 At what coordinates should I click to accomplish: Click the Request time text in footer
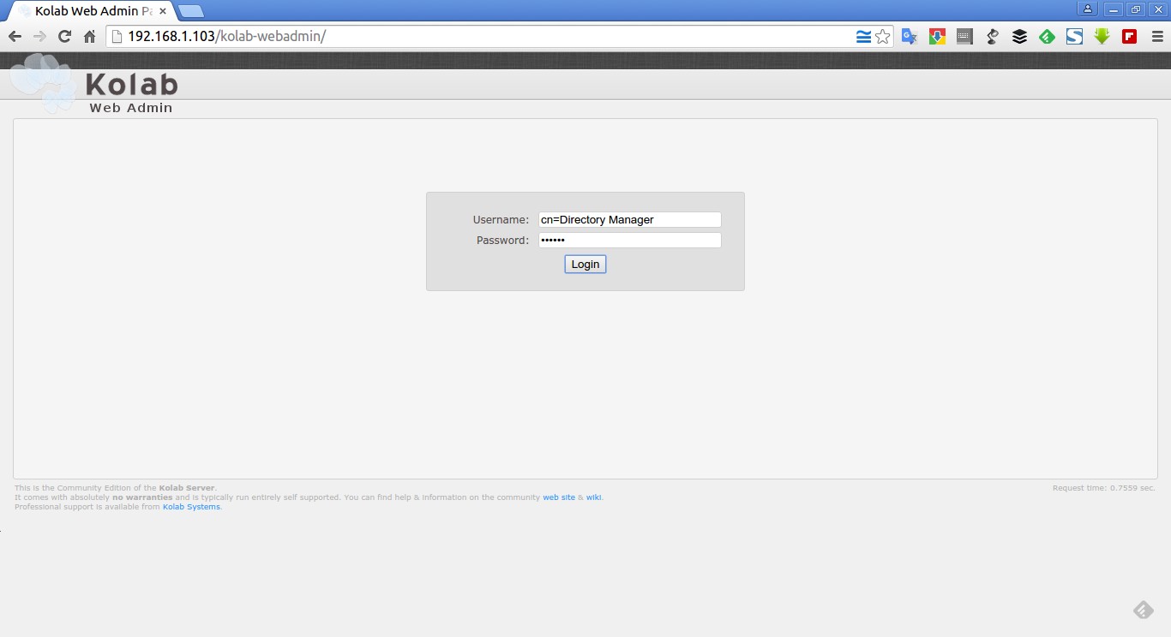pos(1103,488)
